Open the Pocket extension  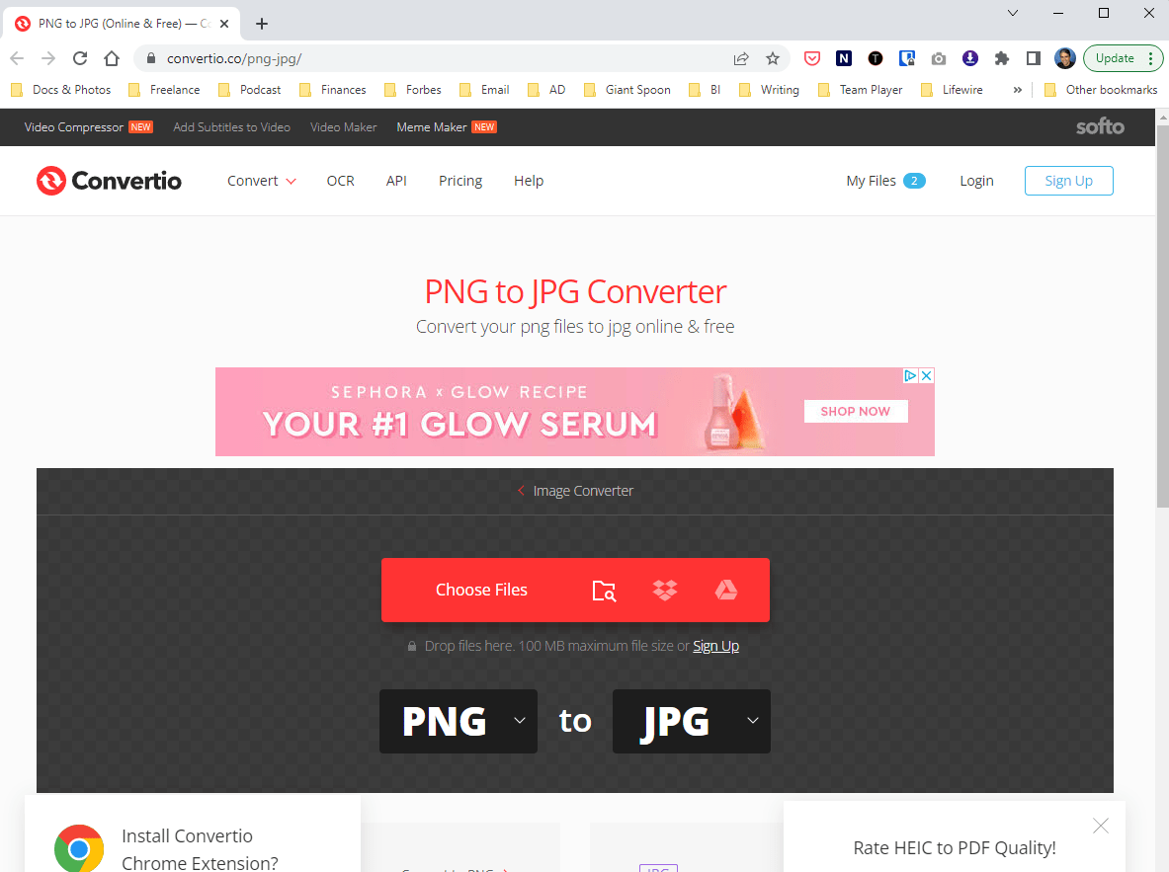(812, 58)
